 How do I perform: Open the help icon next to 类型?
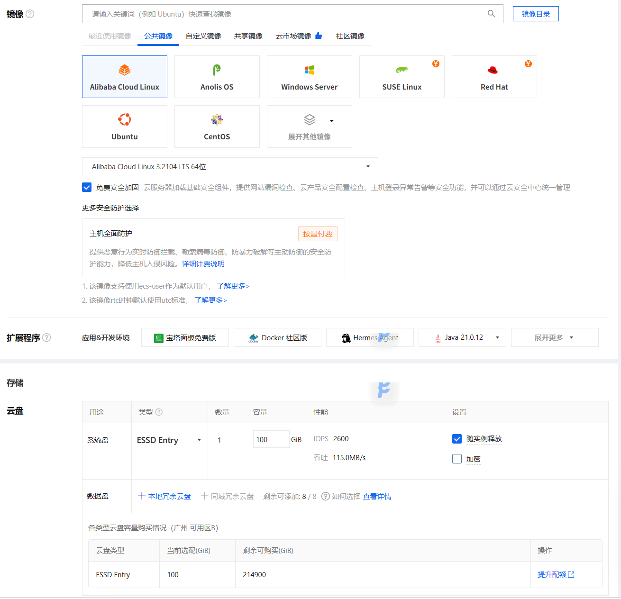159,412
